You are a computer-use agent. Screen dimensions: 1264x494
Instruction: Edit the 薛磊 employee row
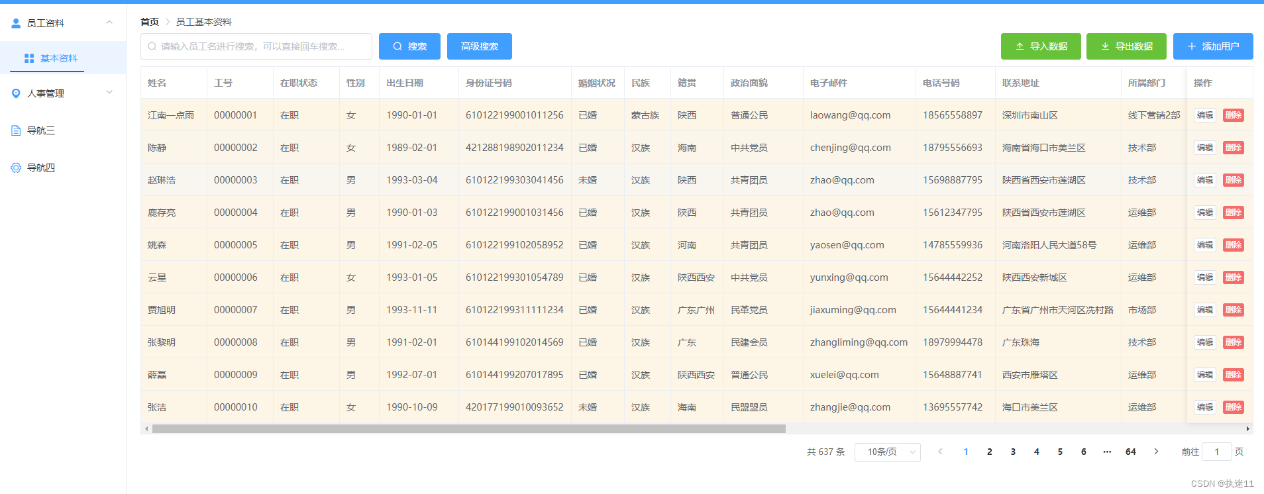[x=1205, y=375]
